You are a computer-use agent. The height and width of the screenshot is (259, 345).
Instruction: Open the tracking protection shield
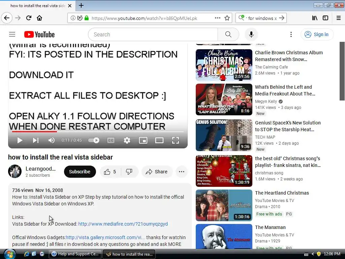80,18
